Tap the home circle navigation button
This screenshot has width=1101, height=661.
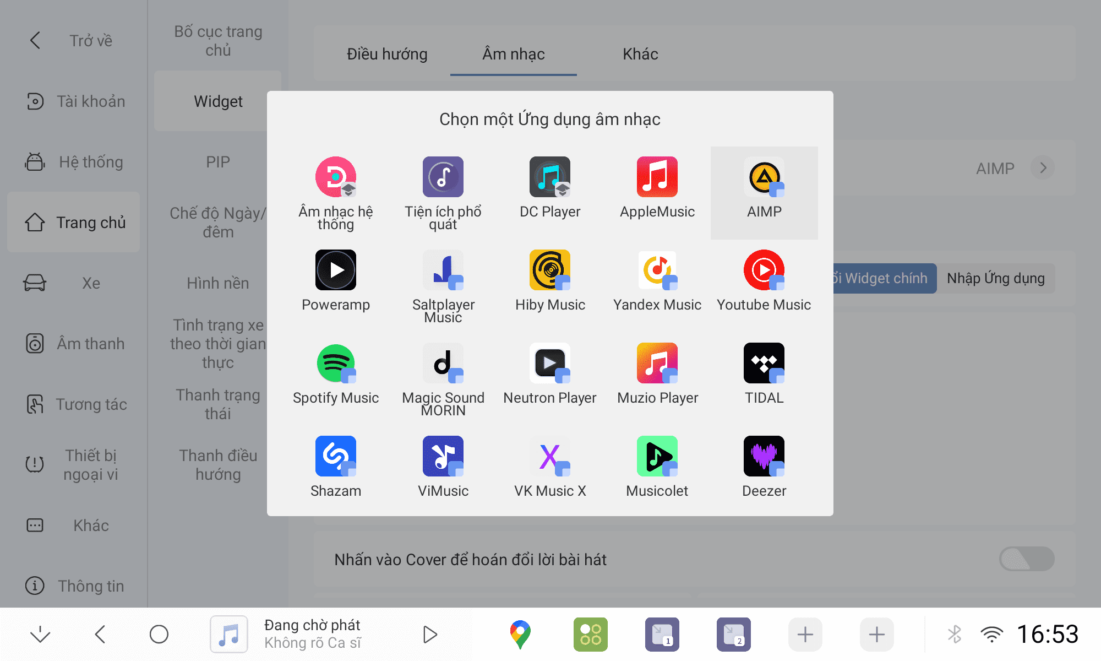[159, 635]
